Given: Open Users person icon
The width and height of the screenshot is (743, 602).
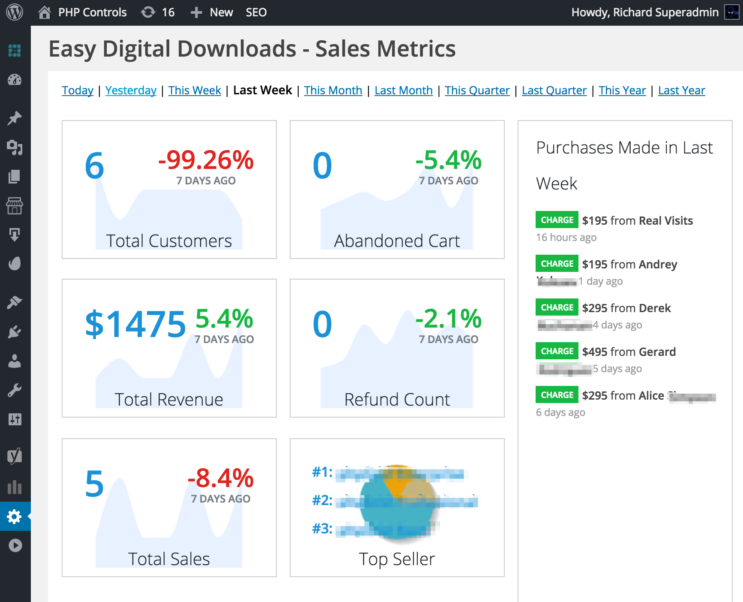Looking at the screenshot, I should 15,361.
